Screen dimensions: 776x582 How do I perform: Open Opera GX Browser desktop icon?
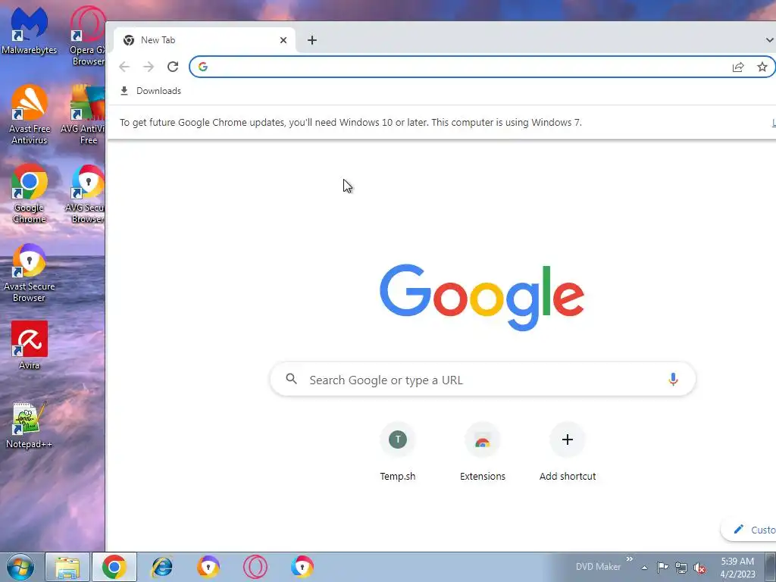88,35
